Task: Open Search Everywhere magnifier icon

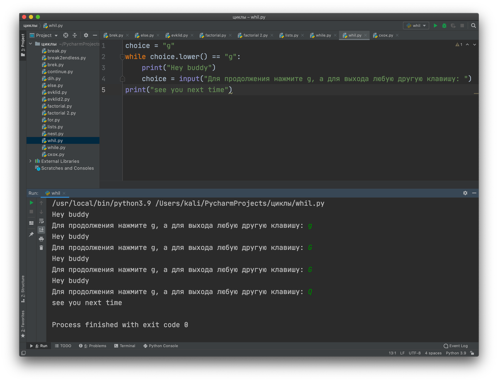Action: coord(474,26)
